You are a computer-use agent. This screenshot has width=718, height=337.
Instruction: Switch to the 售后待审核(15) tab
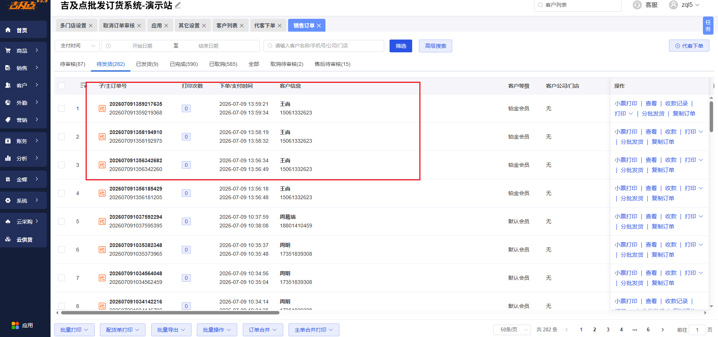pyautogui.click(x=333, y=64)
